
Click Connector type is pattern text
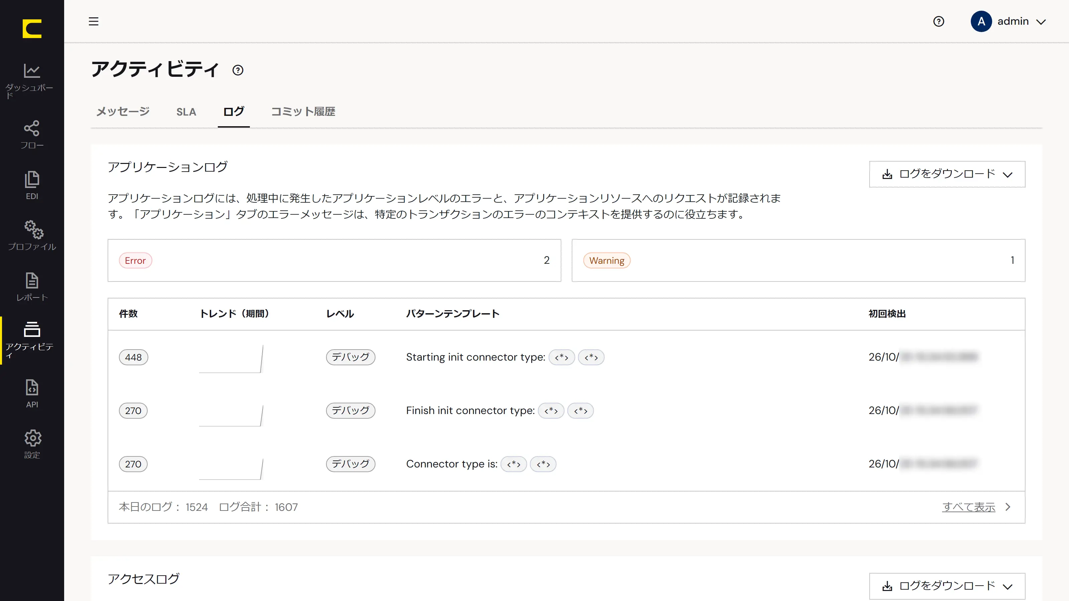tap(452, 464)
